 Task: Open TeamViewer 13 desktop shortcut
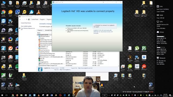pos(4,22)
